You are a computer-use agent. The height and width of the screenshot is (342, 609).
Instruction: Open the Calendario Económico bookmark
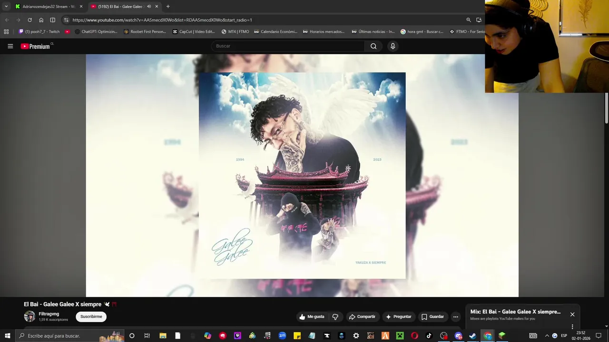(x=275, y=32)
